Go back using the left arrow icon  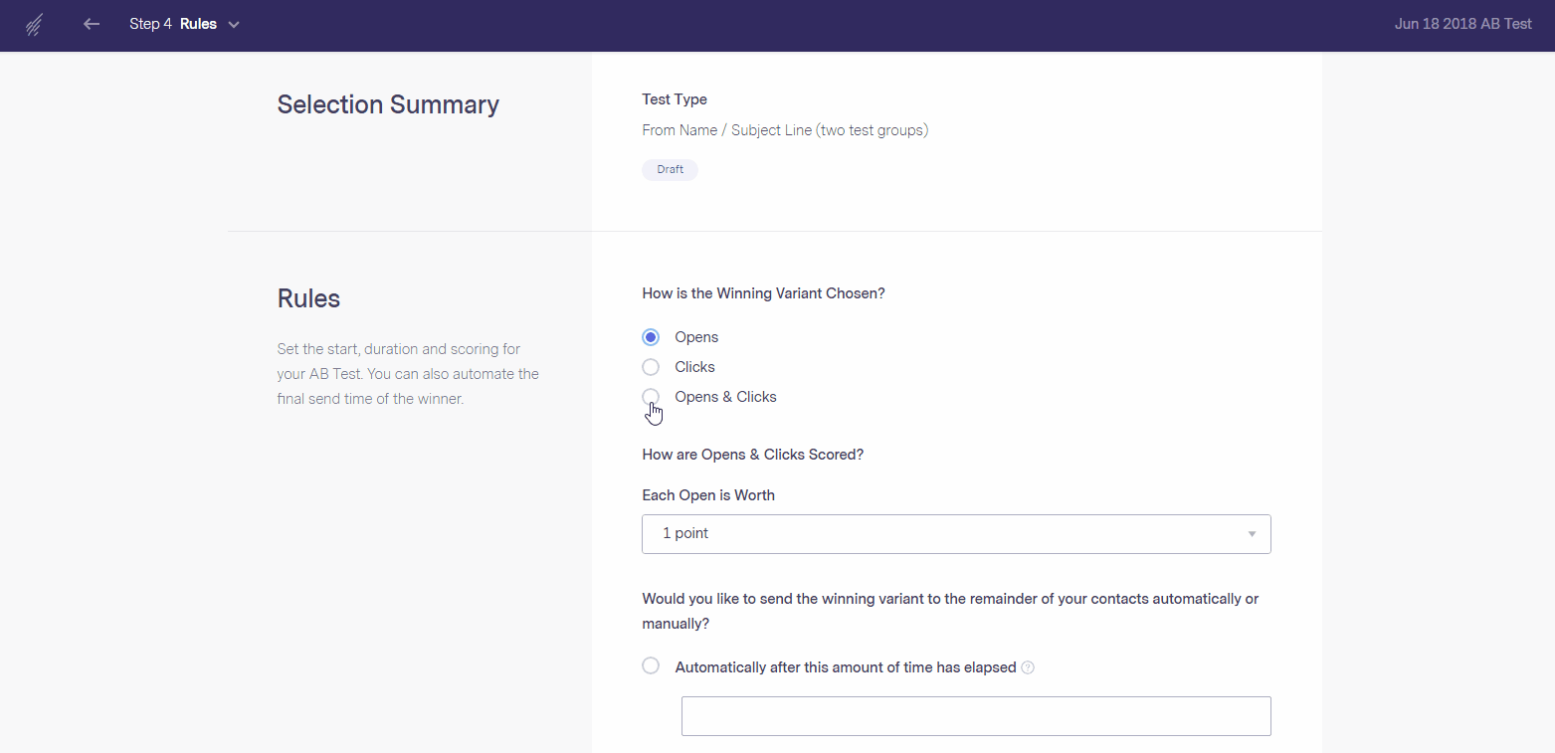92,24
